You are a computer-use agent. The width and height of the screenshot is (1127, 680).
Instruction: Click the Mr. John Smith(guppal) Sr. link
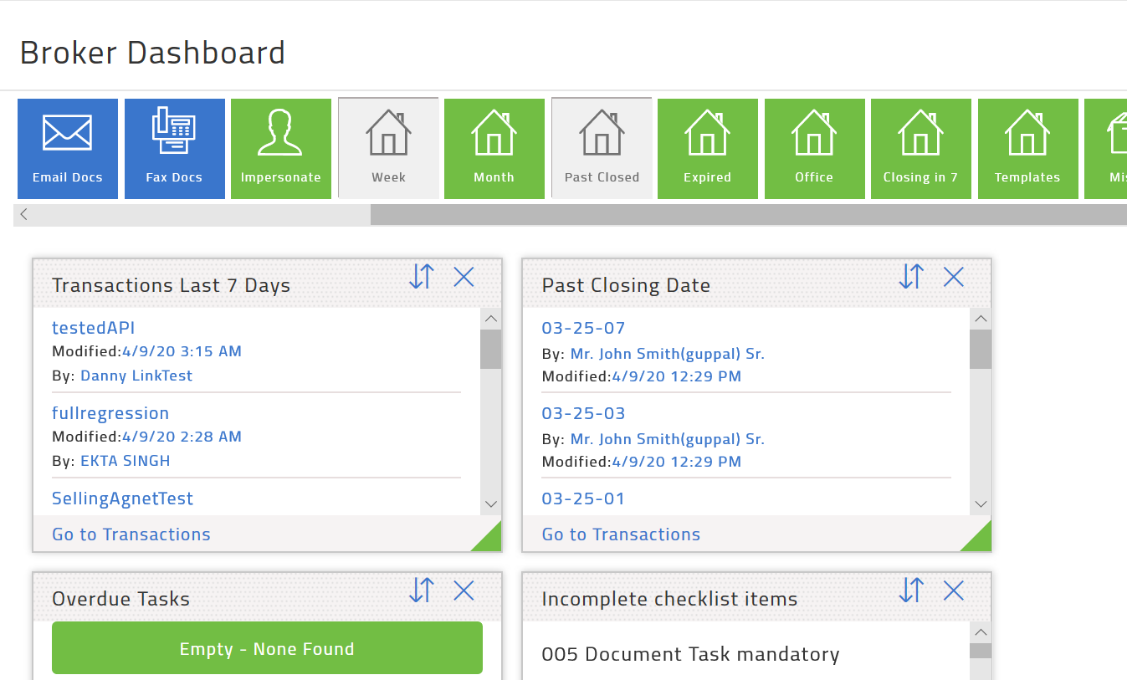click(x=667, y=353)
